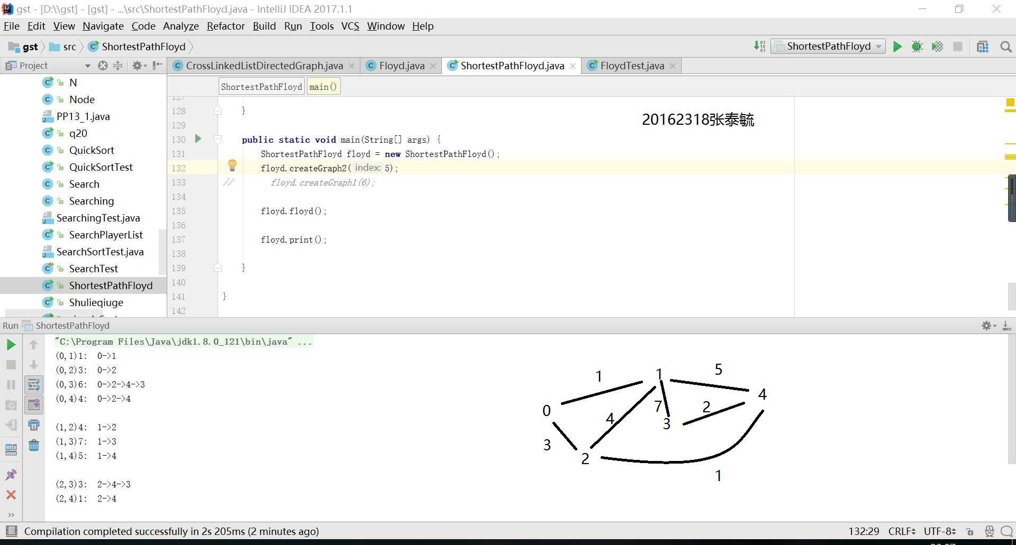The height and width of the screenshot is (545, 1016).
Task: Click the Make Project build icon
Action: 760,47
